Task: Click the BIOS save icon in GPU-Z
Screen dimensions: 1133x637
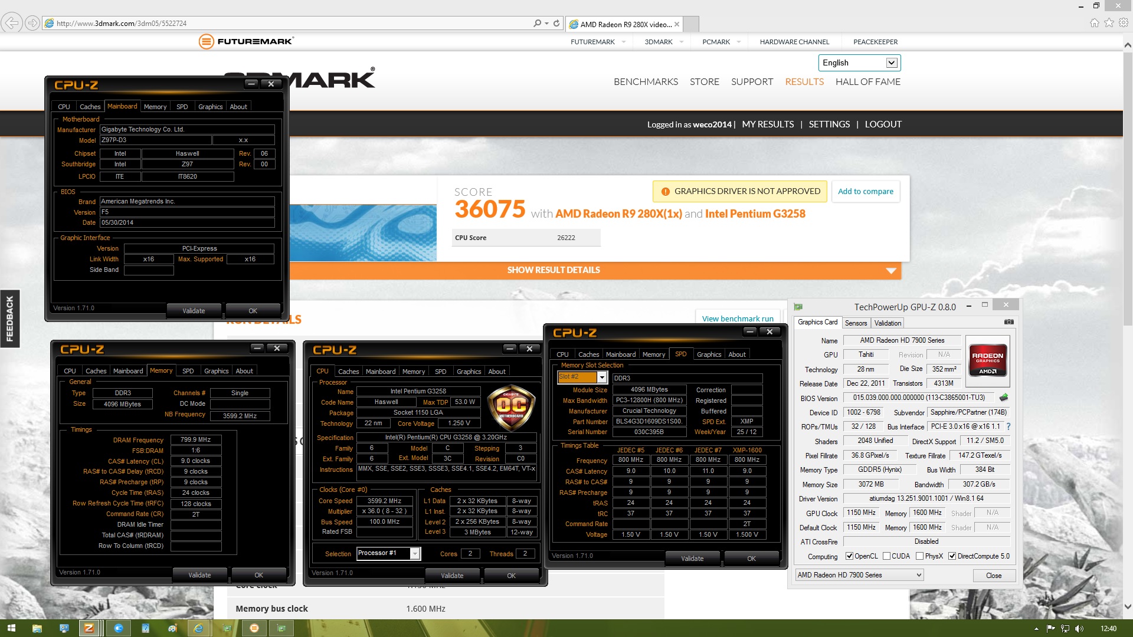Action: (1004, 398)
